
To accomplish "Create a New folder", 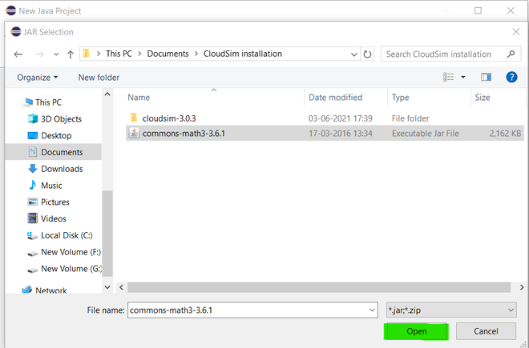I will coord(99,78).
